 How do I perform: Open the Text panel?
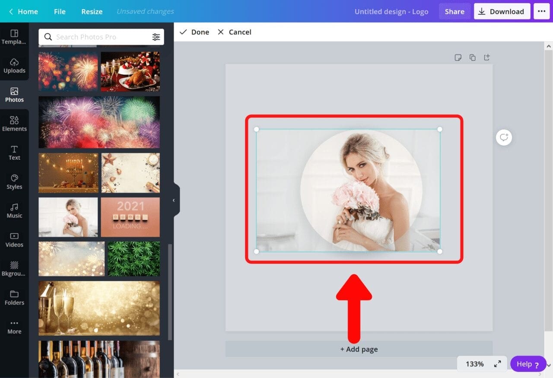pos(14,152)
